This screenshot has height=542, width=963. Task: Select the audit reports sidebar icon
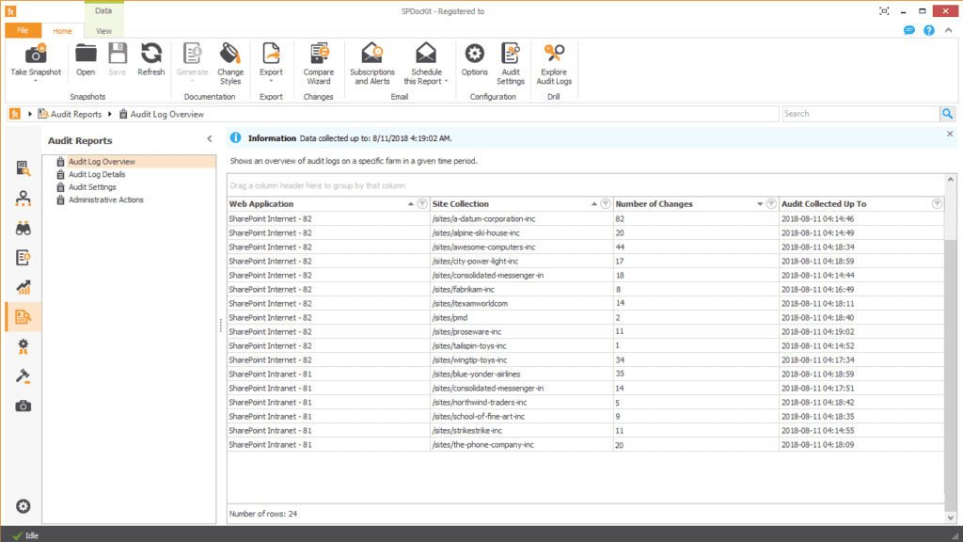click(x=24, y=317)
